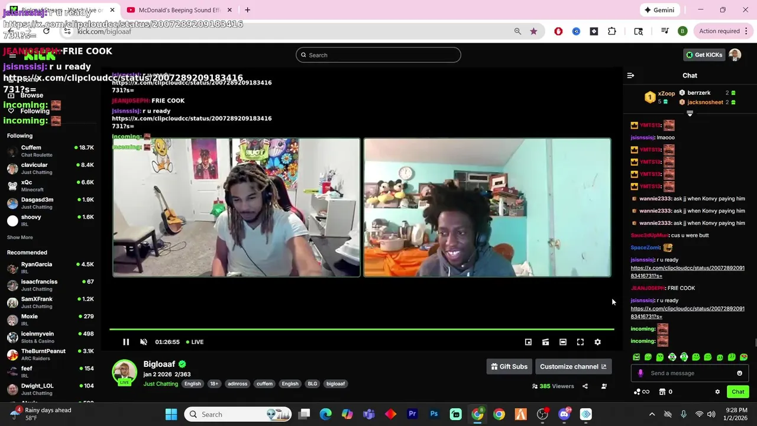Collapse the chat panel arrow
The width and height of the screenshot is (757, 426).
(630, 76)
